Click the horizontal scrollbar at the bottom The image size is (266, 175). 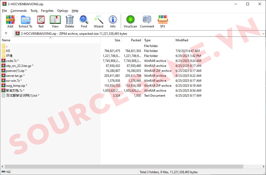point(124,166)
